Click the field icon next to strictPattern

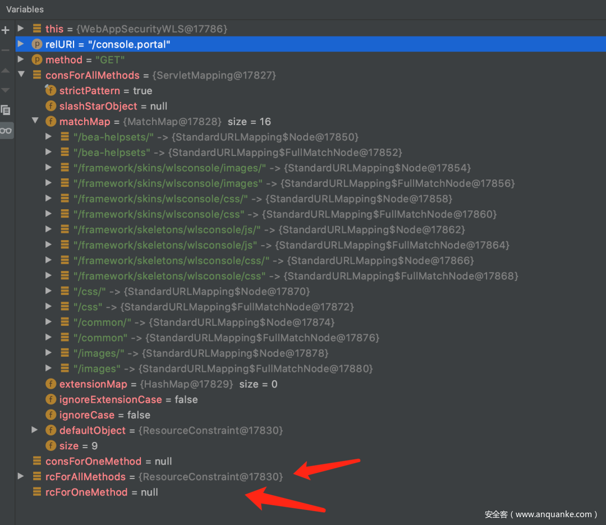click(x=50, y=91)
